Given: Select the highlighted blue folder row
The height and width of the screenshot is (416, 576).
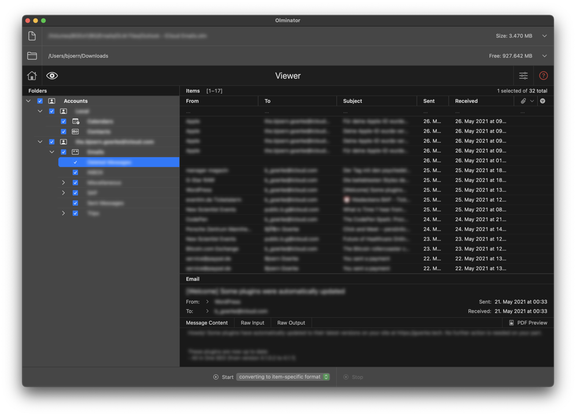Looking at the screenshot, I should (119, 162).
